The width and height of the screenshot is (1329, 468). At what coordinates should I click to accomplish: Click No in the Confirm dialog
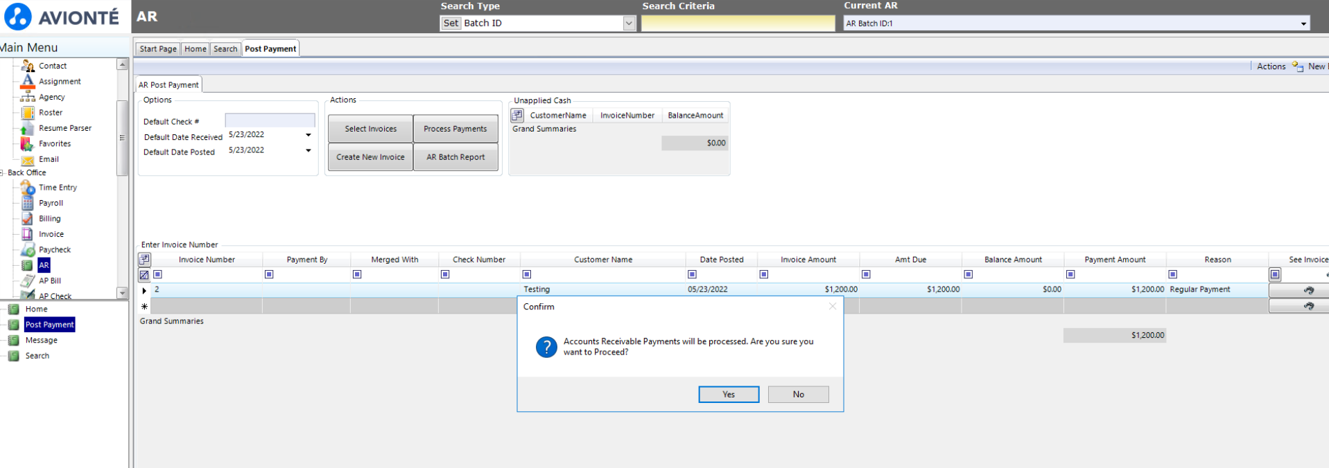pos(798,395)
